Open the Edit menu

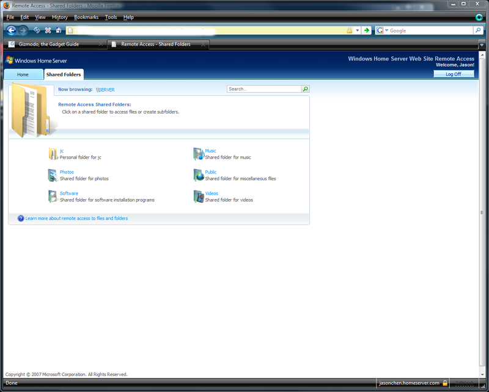click(x=24, y=17)
